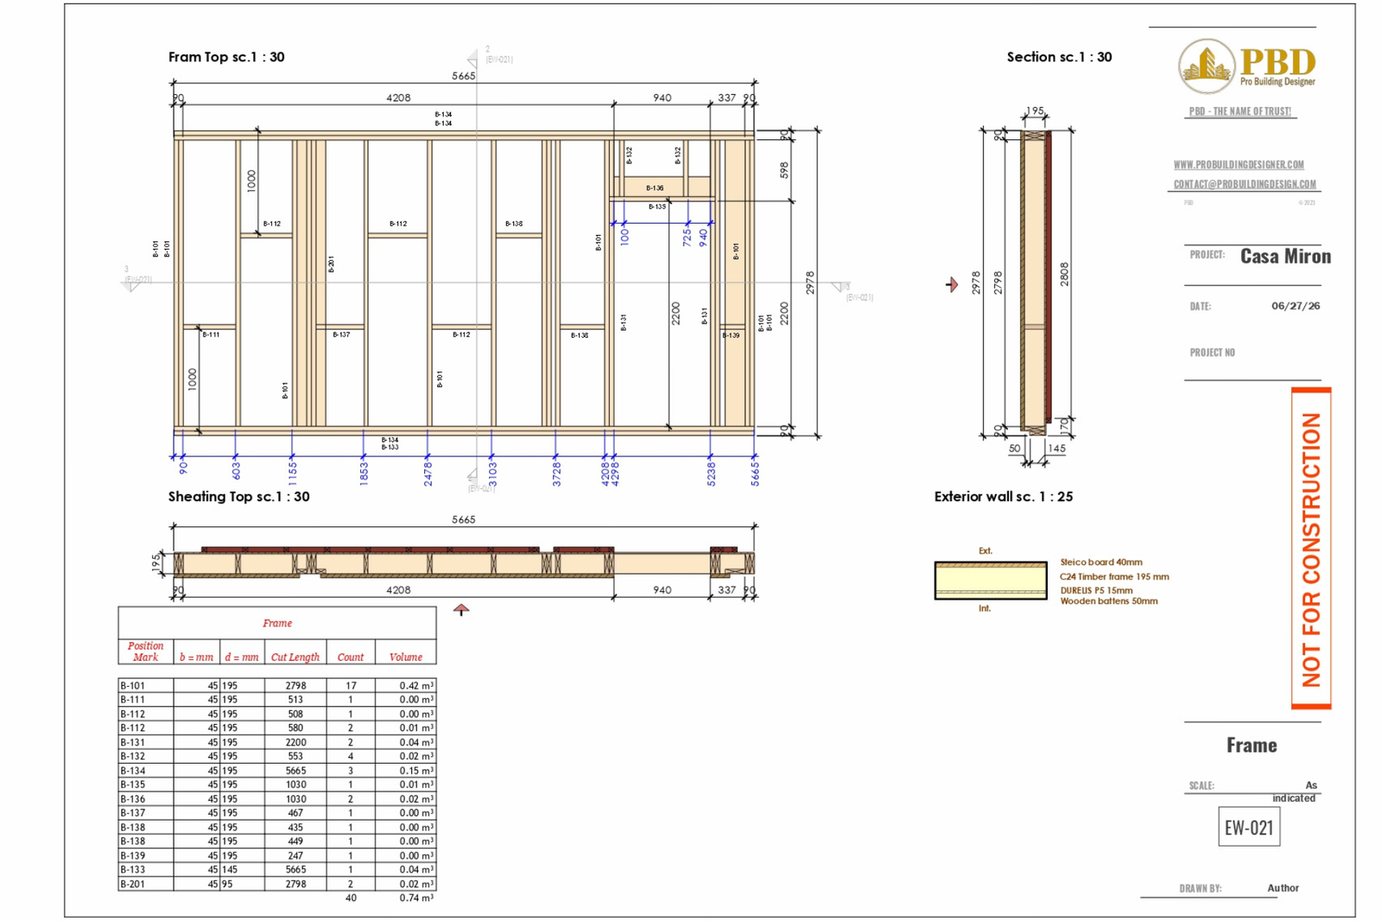The width and height of the screenshot is (1382, 921).
Task: Click the blue 3103 dimension below Fram Top
Action: [492, 473]
